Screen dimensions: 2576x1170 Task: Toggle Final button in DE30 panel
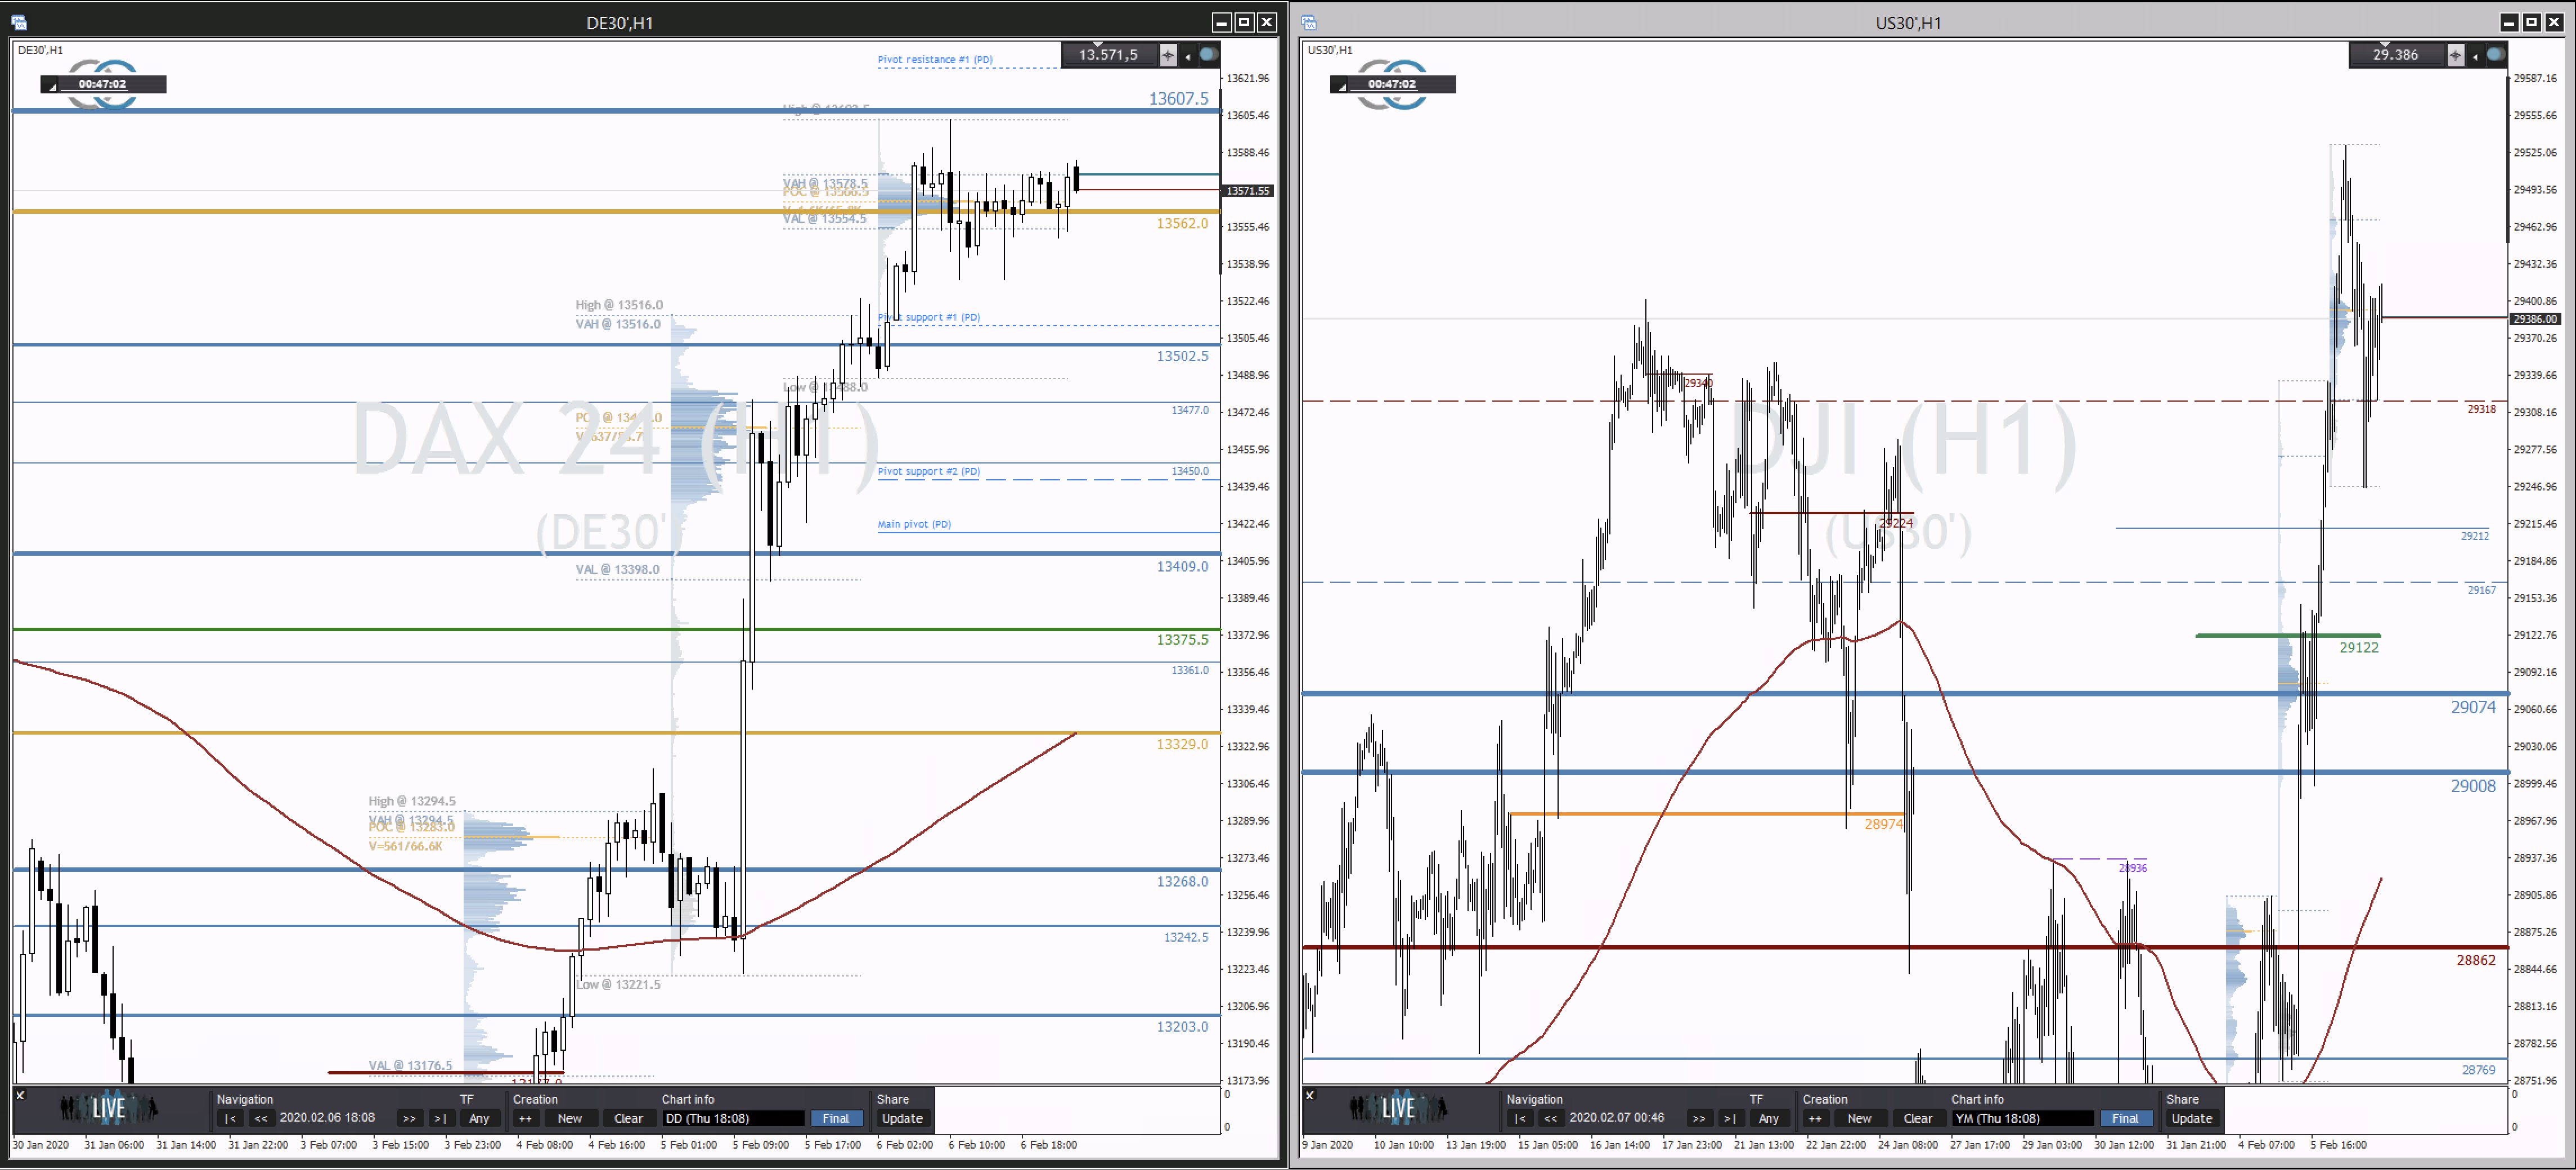tap(836, 1119)
